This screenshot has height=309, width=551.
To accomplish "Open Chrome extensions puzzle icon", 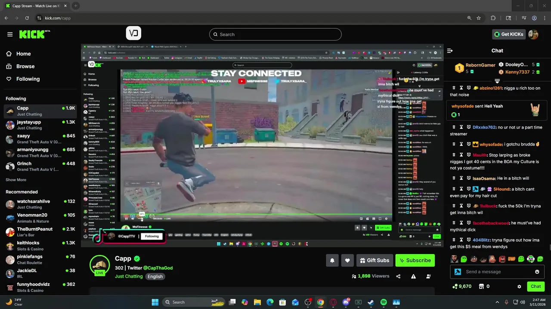I will pyautogui.click(x=493, y=18).
